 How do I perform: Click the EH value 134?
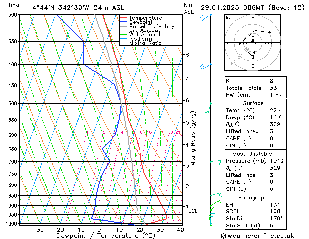[275, 205]
